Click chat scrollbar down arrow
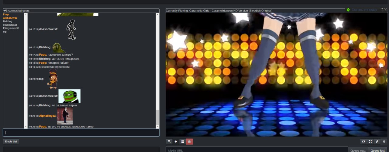389x152 pixels. 157,127
